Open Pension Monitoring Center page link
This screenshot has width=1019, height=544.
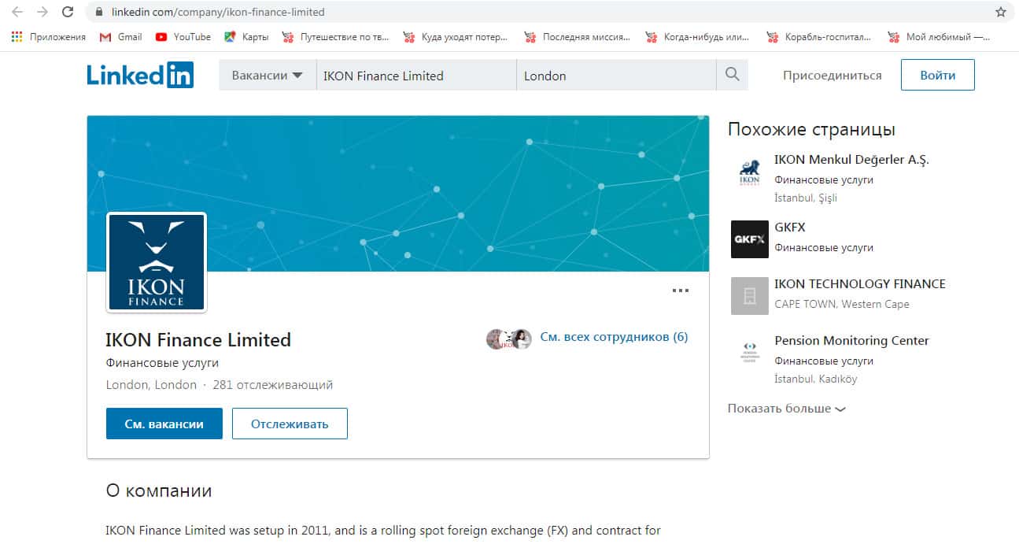click(x=851, y=340)
